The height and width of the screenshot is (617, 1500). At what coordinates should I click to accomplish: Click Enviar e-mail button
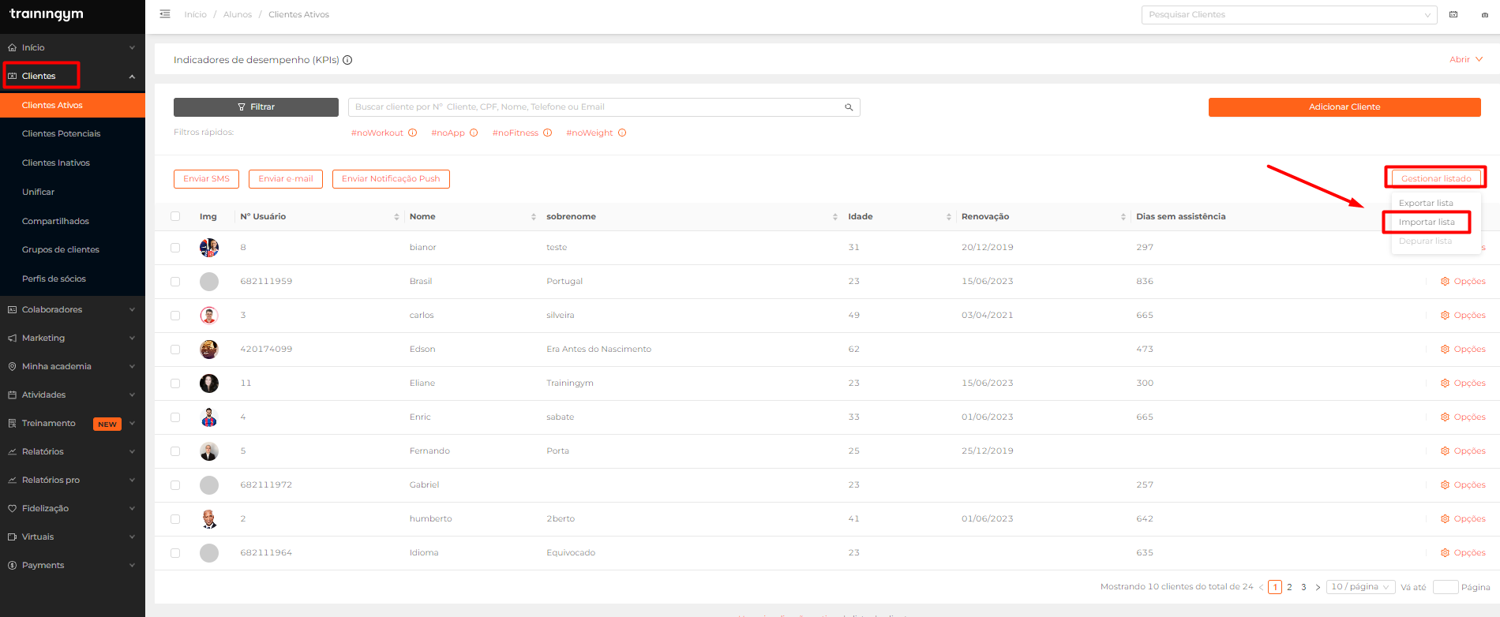[x=286, y=179]
